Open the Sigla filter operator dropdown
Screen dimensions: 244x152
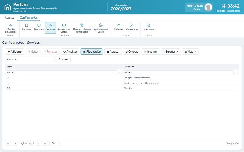[x=10, y=72]
